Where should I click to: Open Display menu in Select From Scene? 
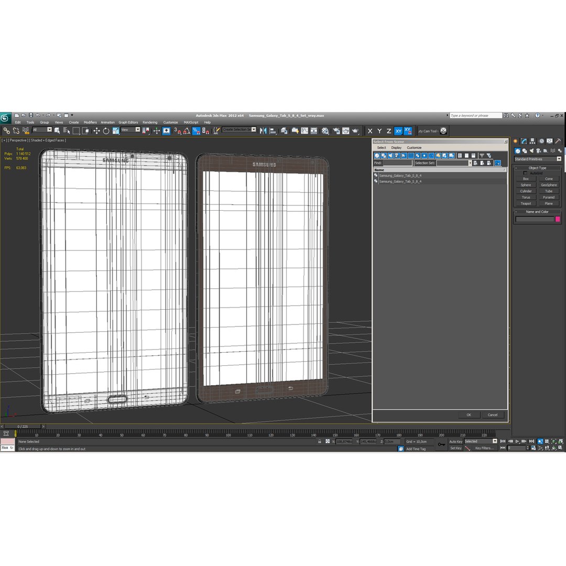(x=396, y=148)
